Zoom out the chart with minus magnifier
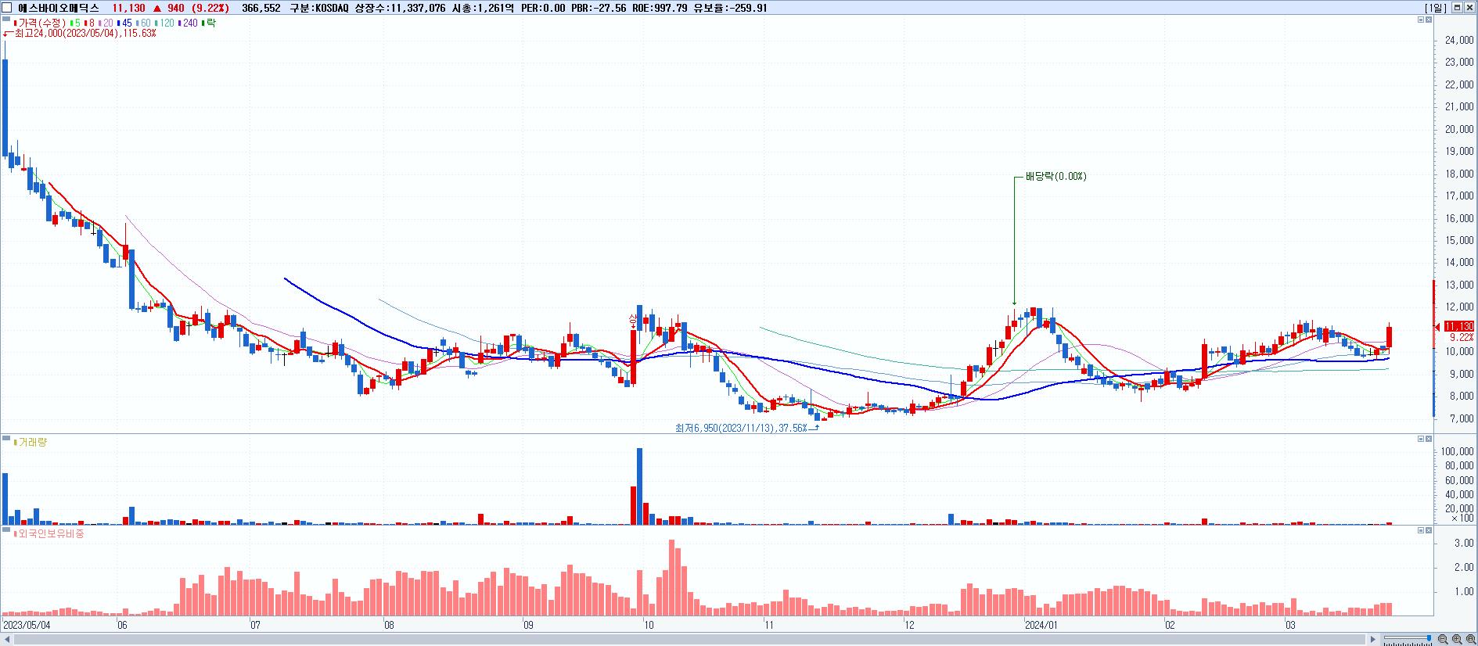 coord(1443,640)
